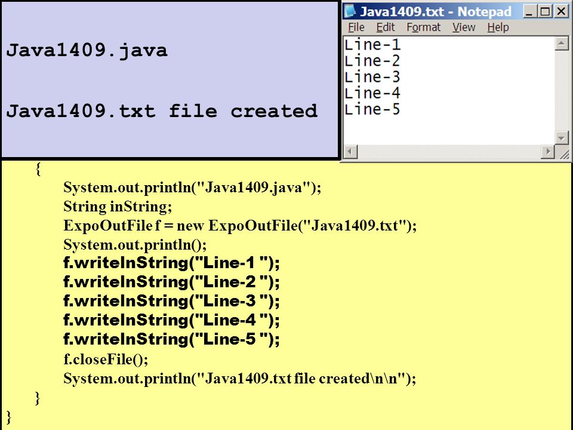The image size is (573, 430).
Task: Click Line-5 text in Notepad
Action: [372, 109]
